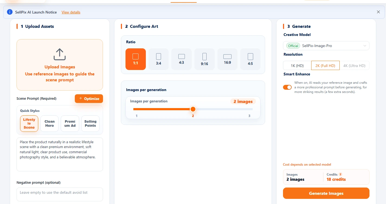Pick the Selling Points quick style
The image size is (386, 204).
click(90, 123)
